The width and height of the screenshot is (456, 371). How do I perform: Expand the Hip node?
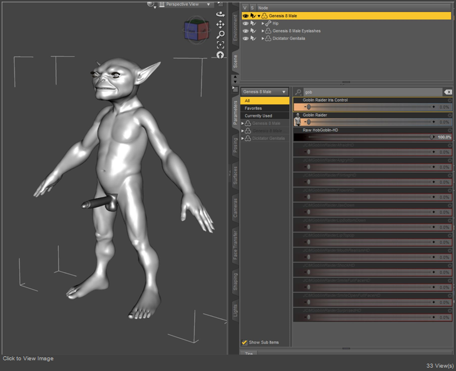263,23
